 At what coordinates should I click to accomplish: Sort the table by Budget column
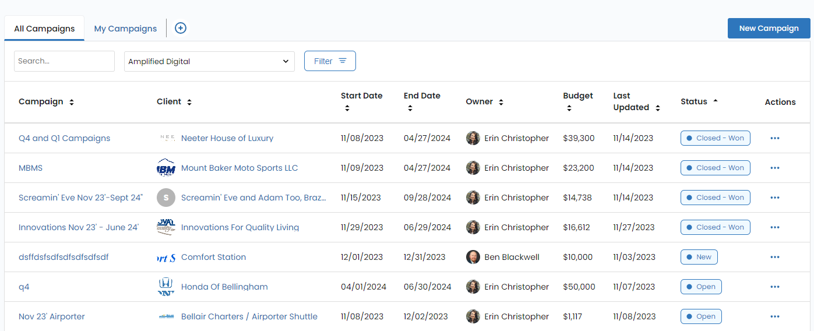(x=569, y=108)
